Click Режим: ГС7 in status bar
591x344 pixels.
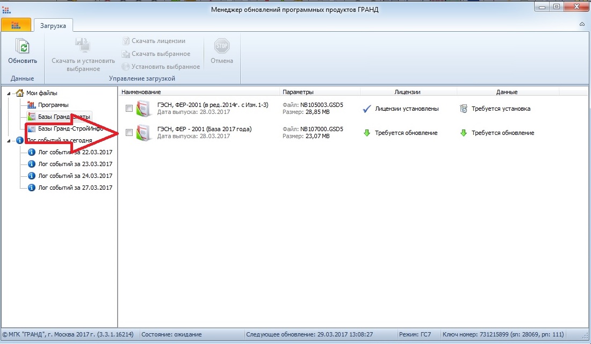tap(415, 334)
